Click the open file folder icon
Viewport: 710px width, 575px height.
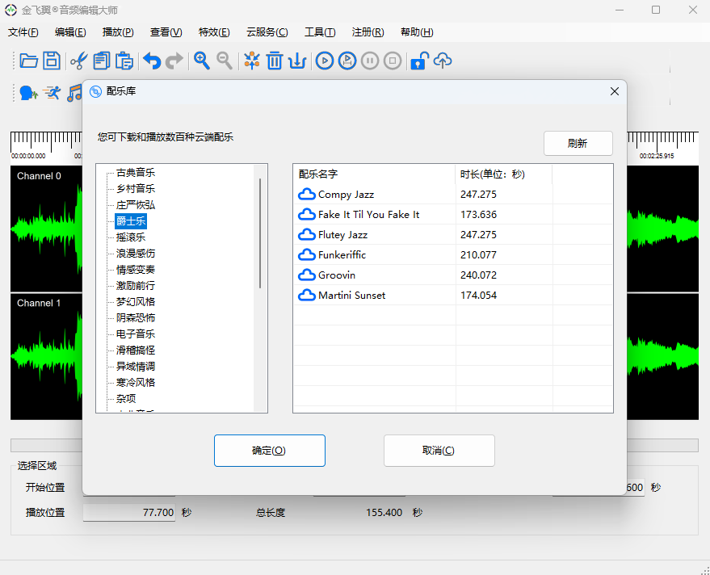pyautogui.click(x=29, y=61)
